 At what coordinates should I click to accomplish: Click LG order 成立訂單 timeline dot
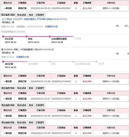[x=3, y=37]
